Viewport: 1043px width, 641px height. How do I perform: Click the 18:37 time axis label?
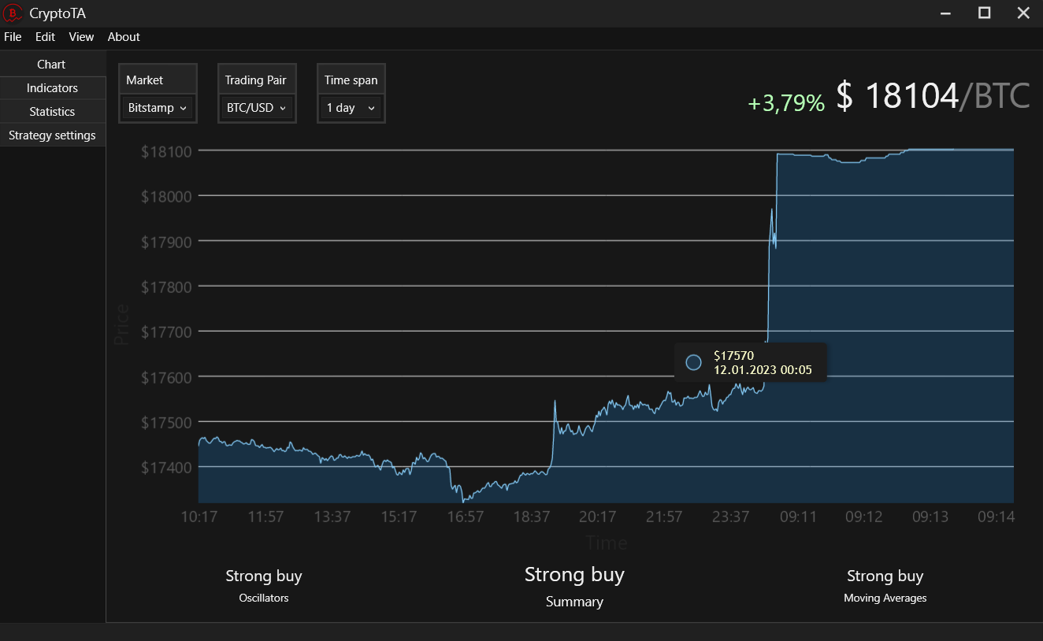click(x=532, y=517)
